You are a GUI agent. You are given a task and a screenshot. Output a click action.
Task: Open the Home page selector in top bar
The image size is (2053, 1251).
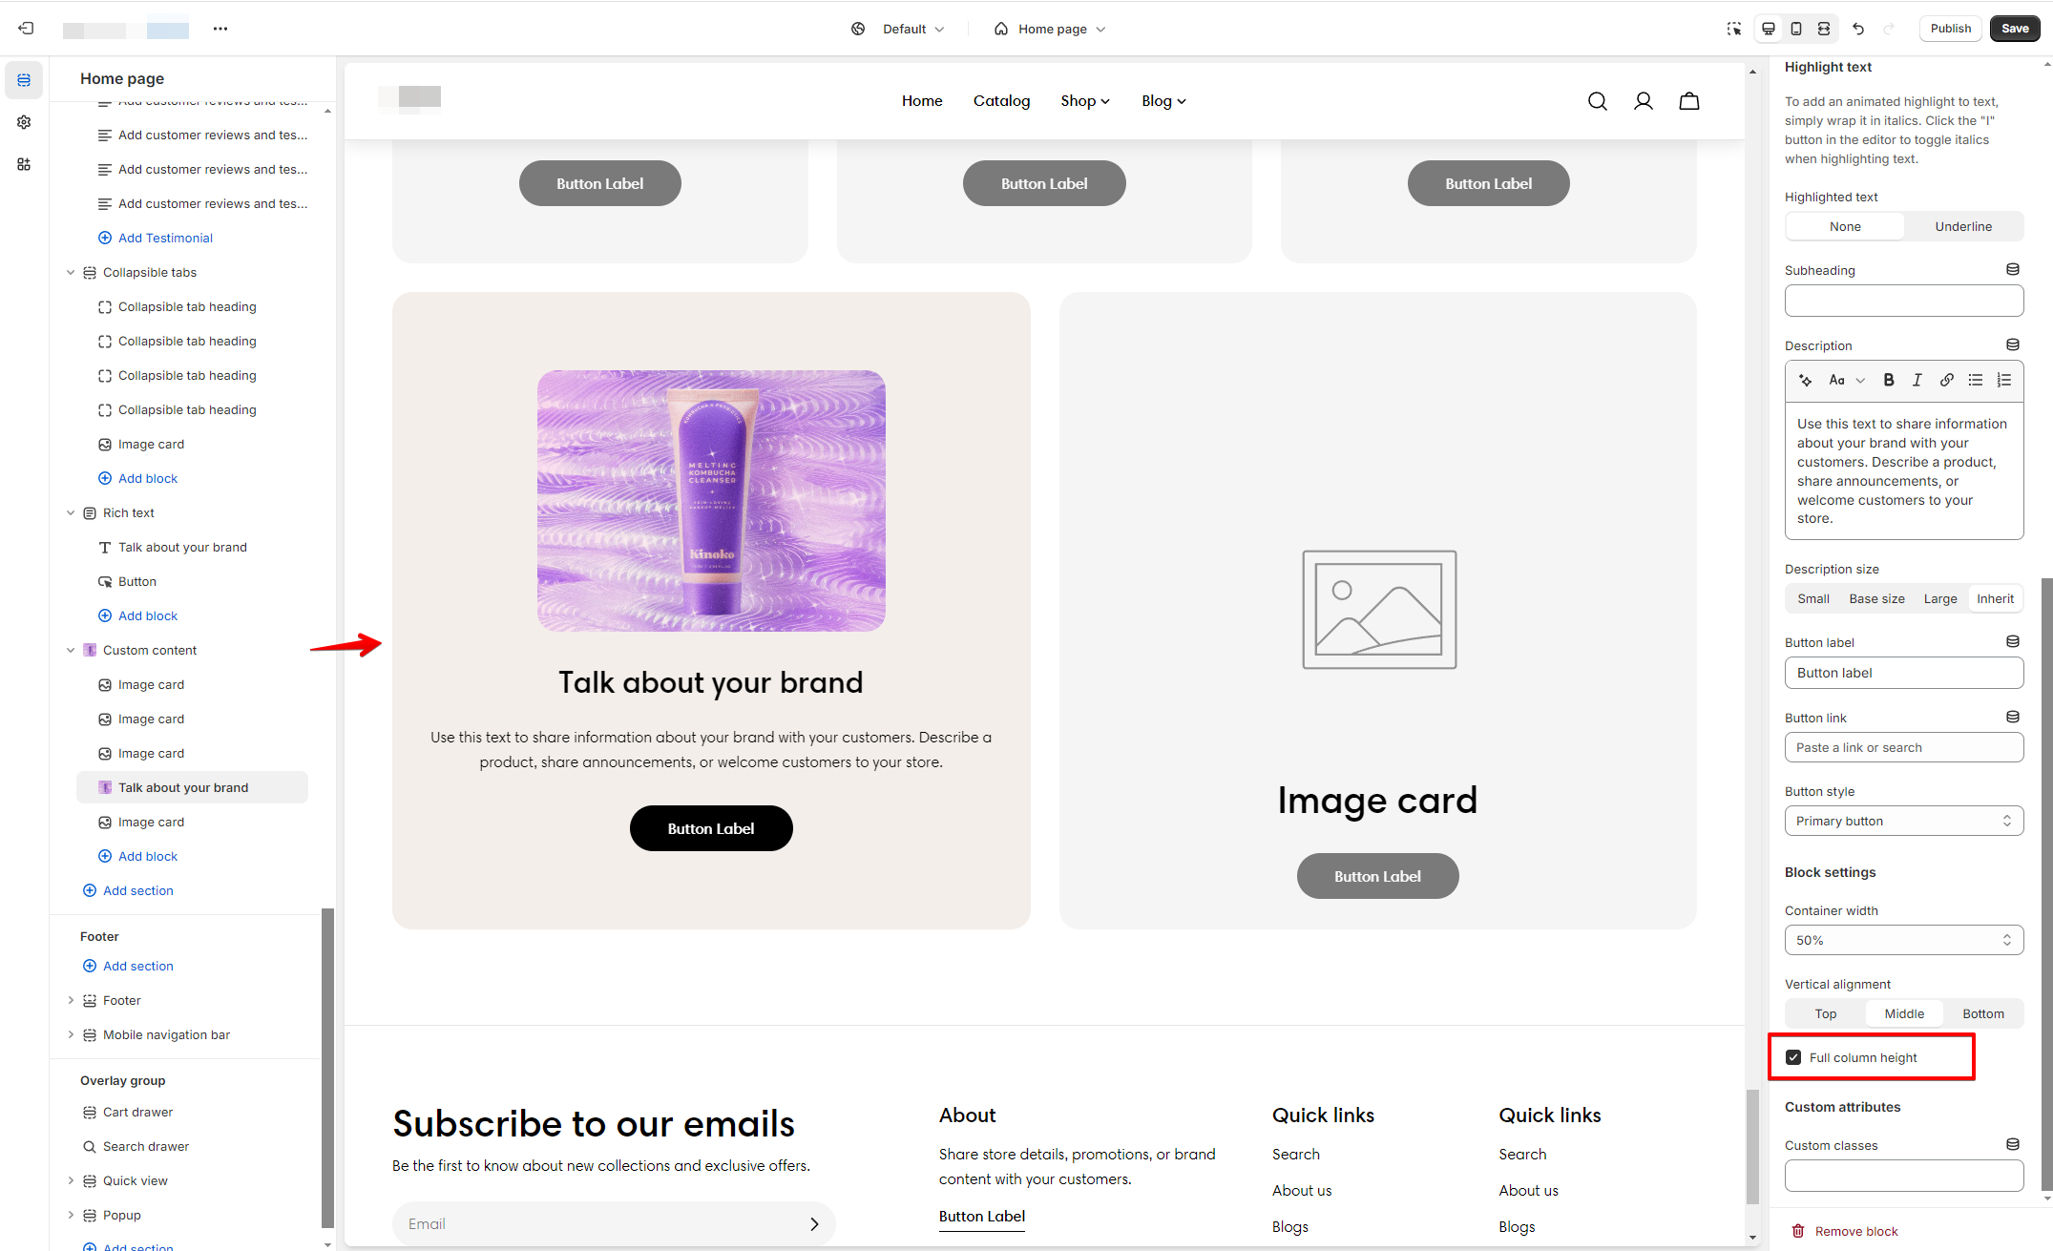[1050, 29]
